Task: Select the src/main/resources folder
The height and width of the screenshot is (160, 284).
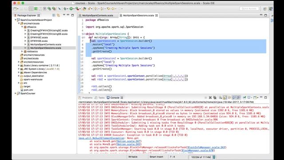Action: 34,55
